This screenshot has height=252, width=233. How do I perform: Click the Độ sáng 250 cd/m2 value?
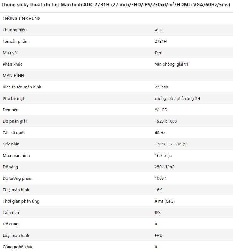(x=164, y=167)
